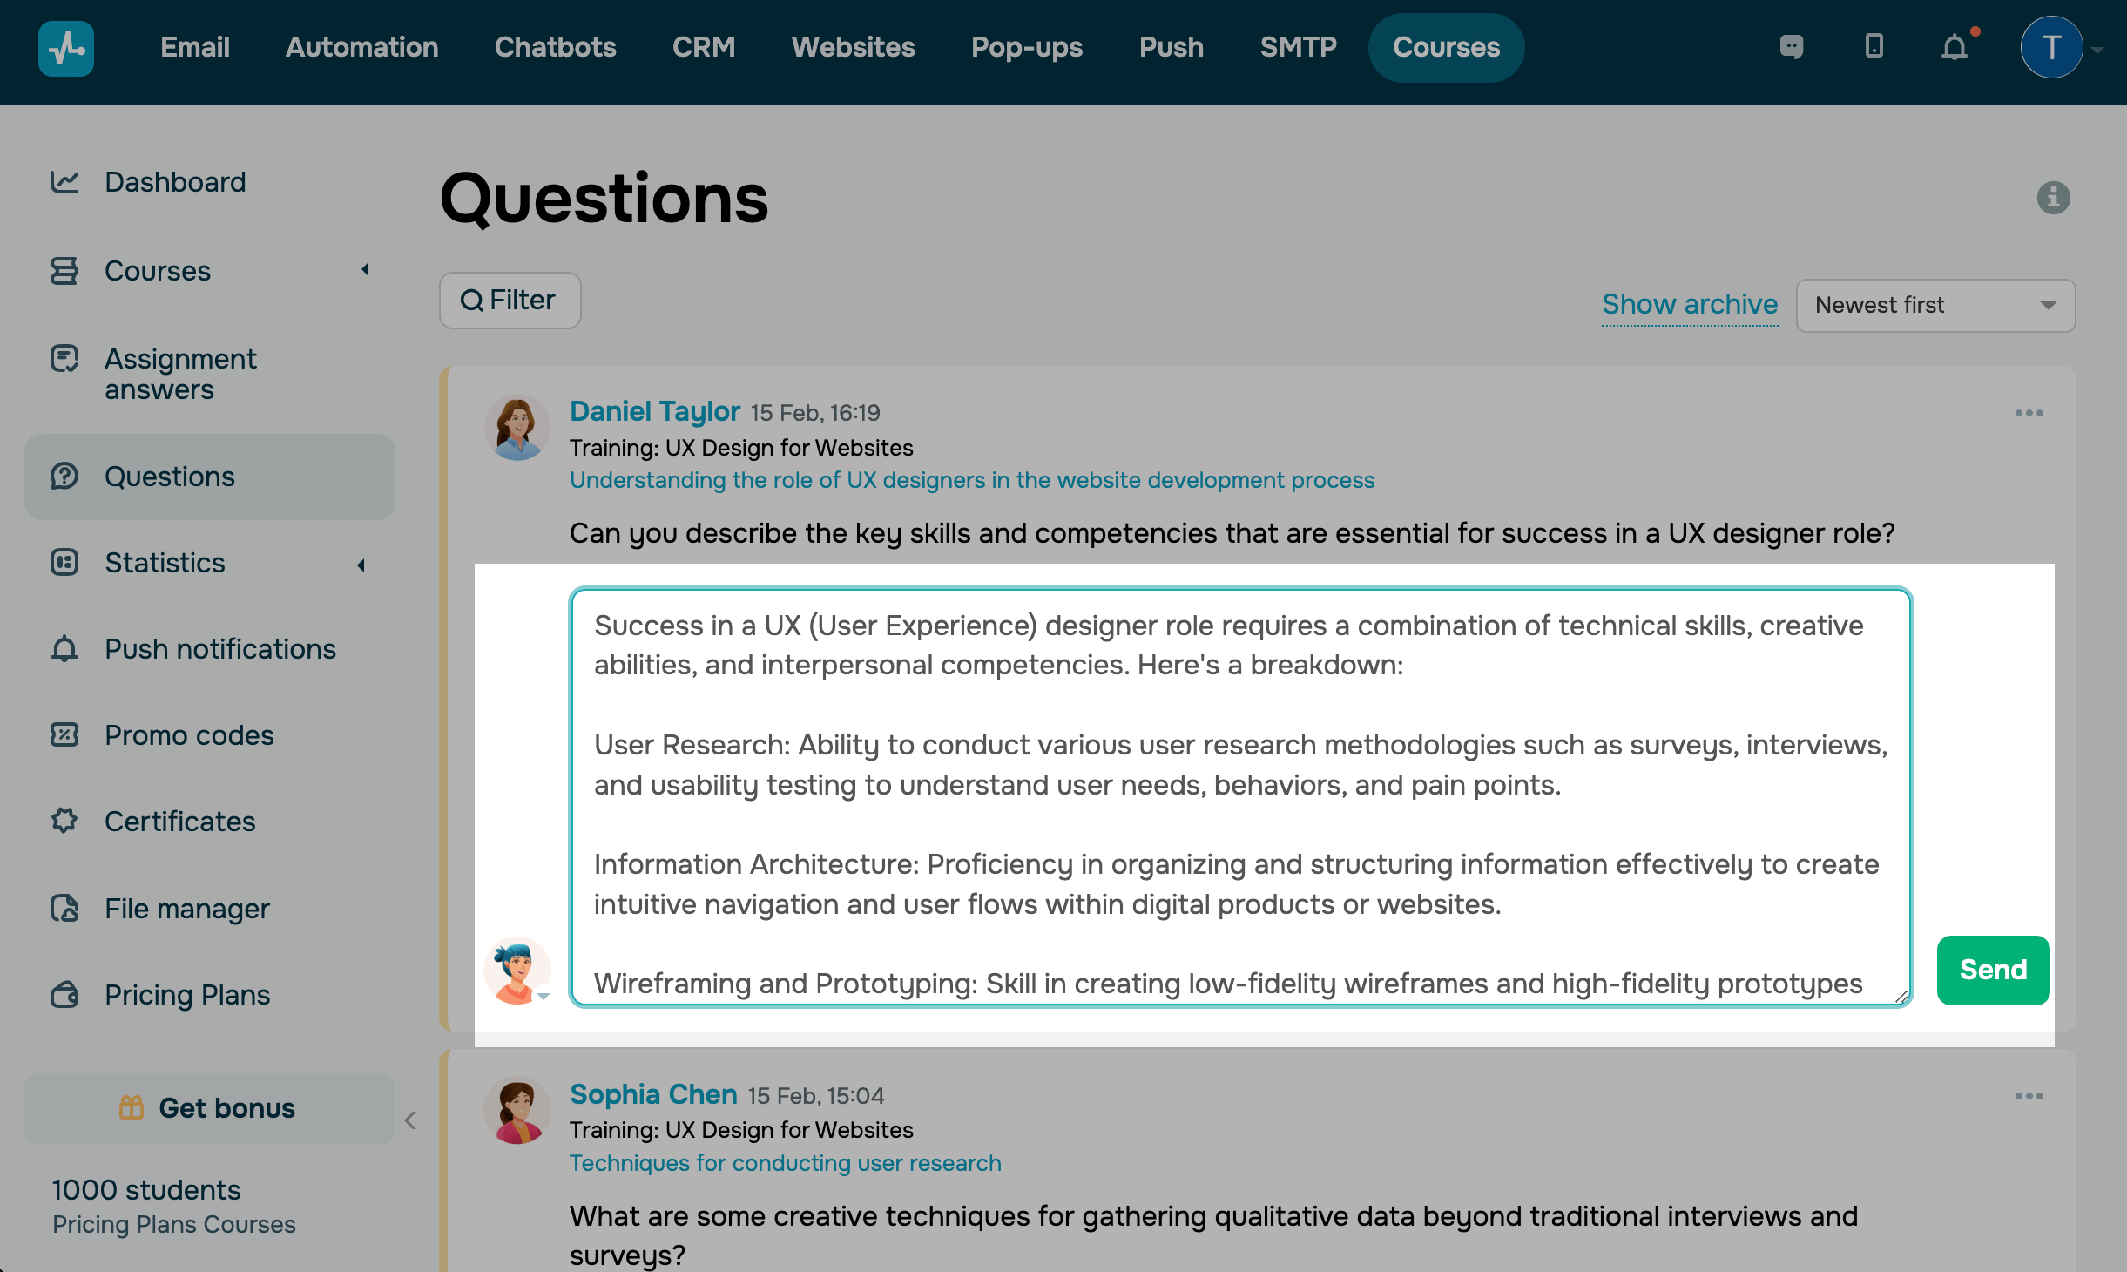Click the page info icon beside Questions

[x=2053, y=198]
